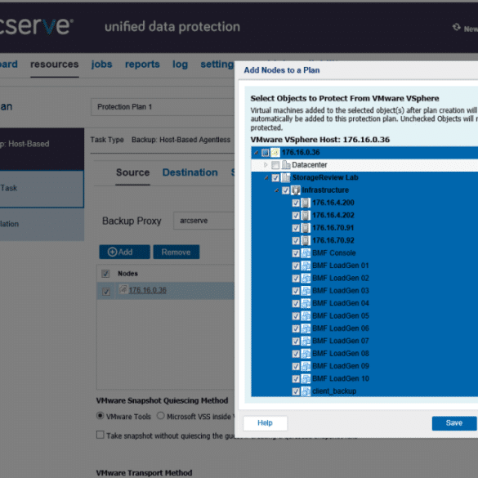Click node icon beside 176.16.0.36 in Nodes list
478x478 pixels.
point(123,289)
